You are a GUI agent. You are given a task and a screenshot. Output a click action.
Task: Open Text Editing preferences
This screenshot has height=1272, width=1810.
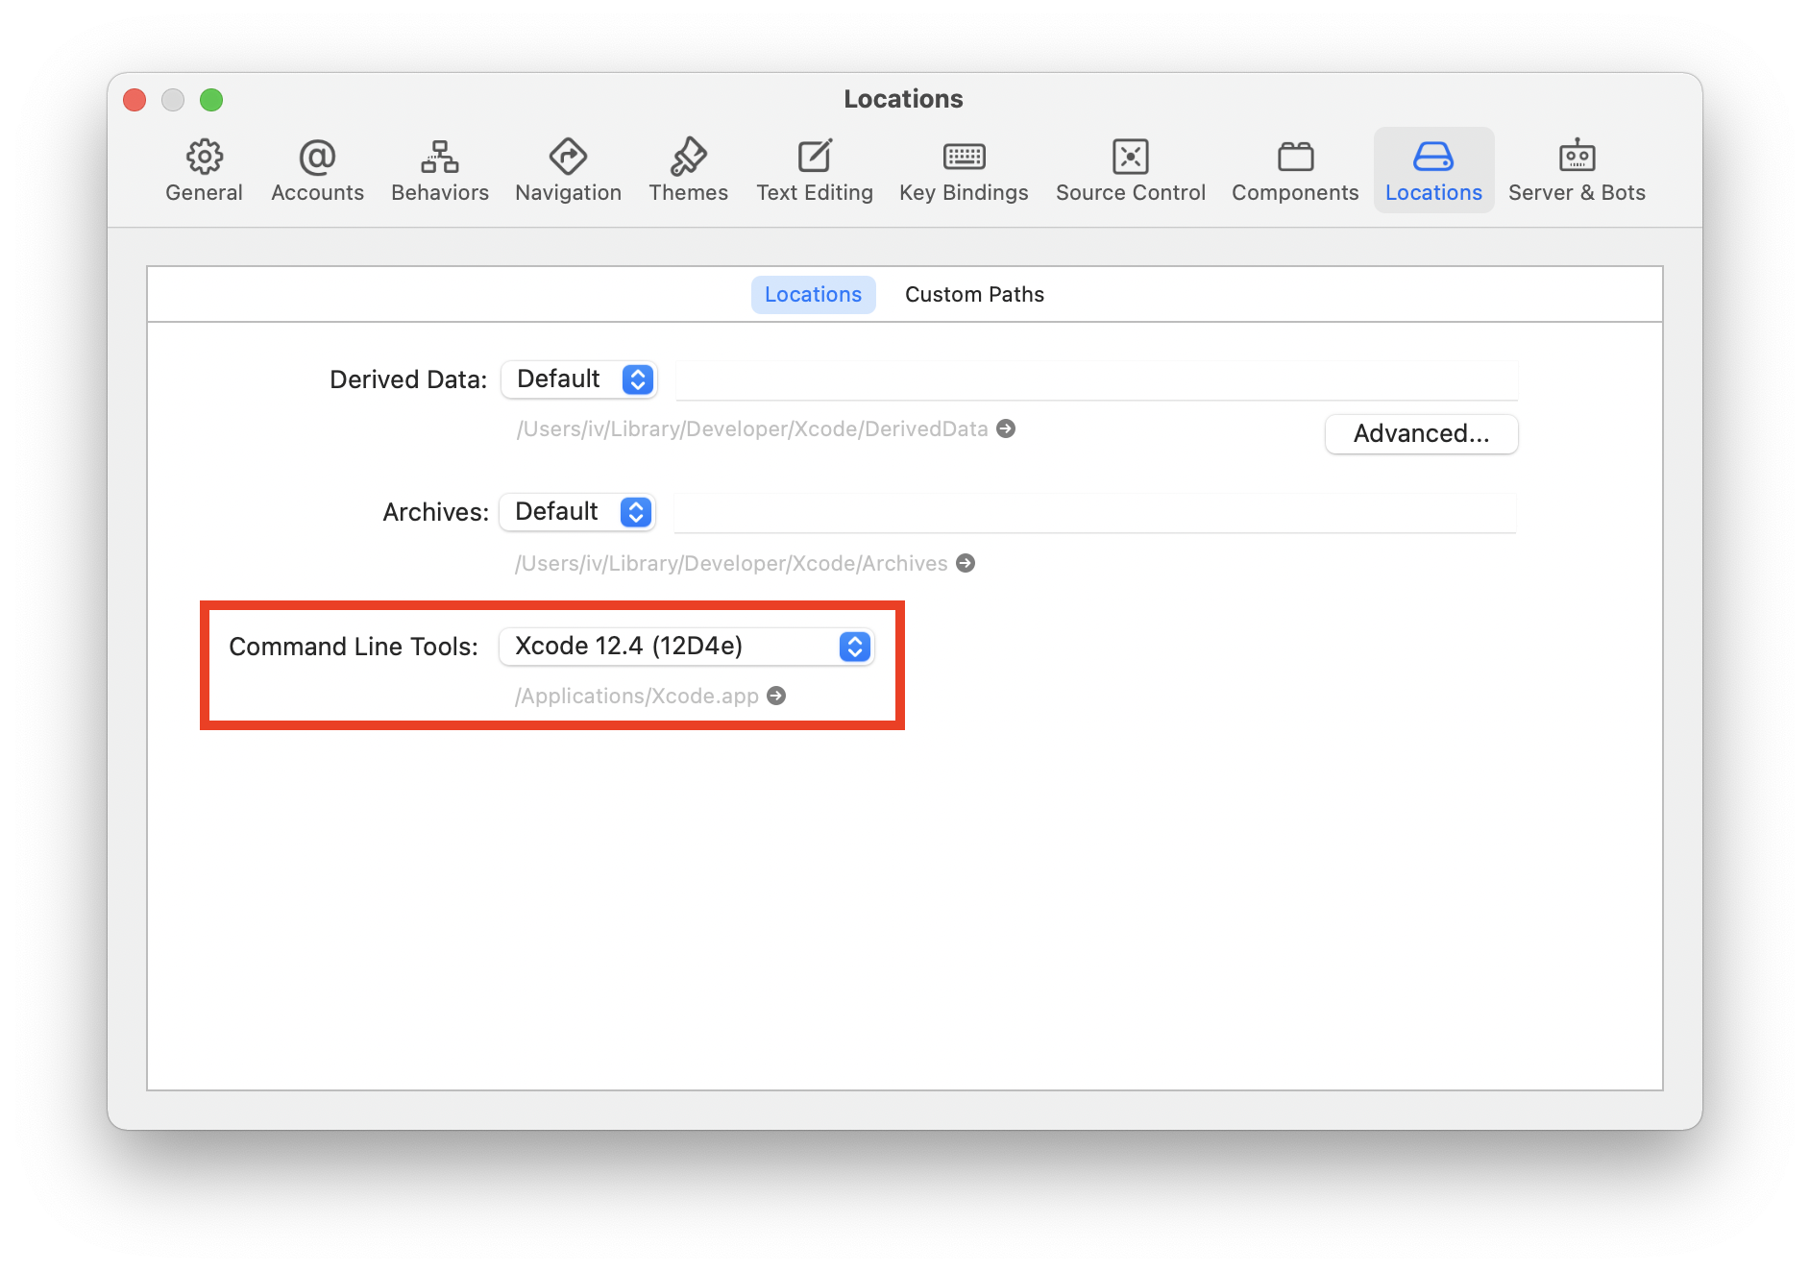pyautogui.click(x=815, y=171)
